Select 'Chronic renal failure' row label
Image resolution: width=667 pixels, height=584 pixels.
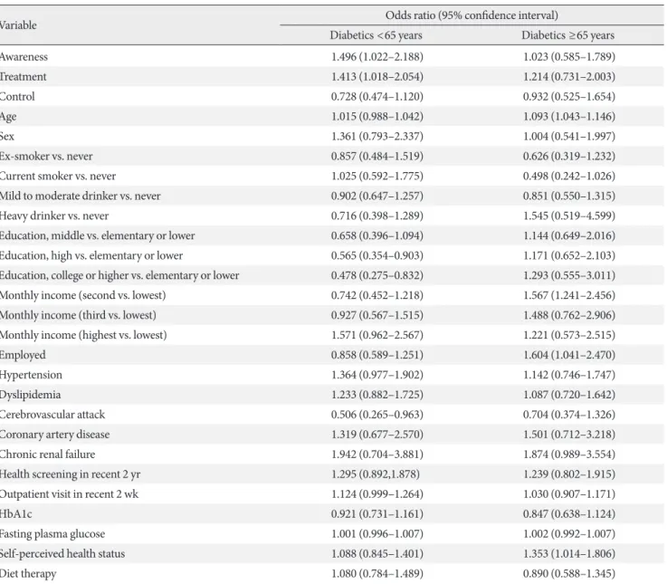click(47, 455)
